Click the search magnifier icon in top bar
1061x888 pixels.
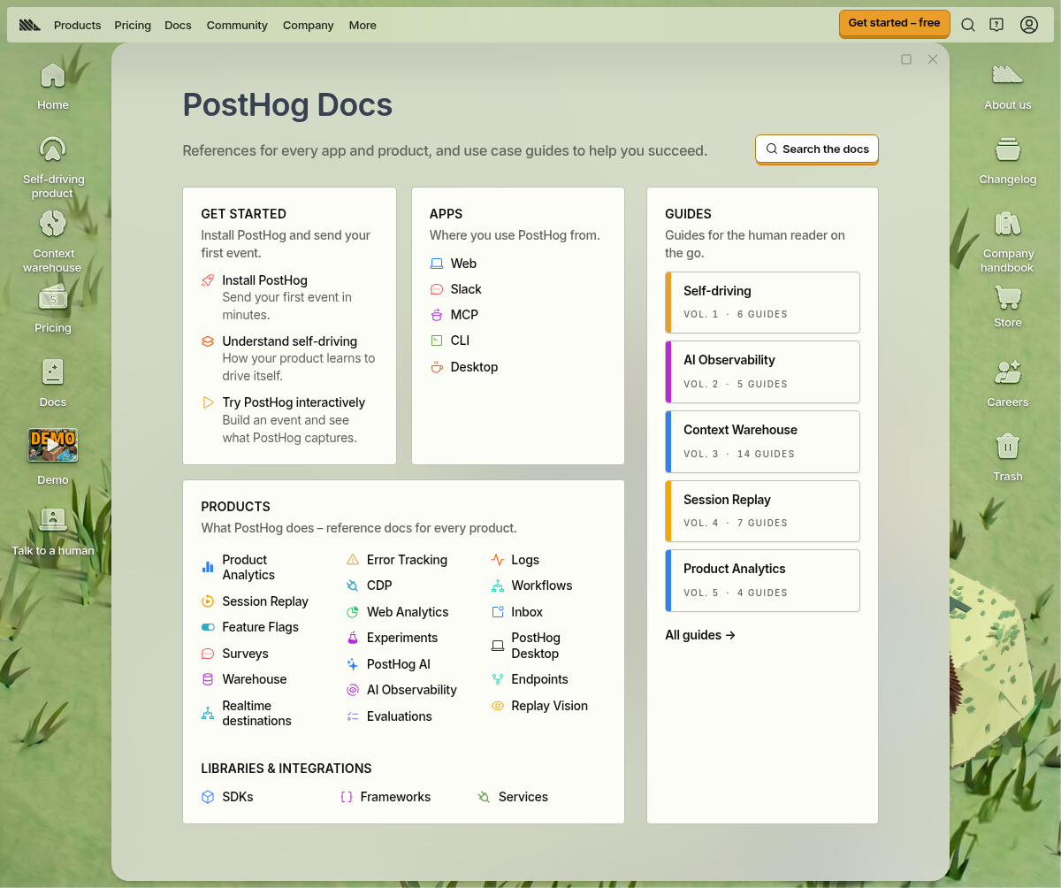coord(968,25)
